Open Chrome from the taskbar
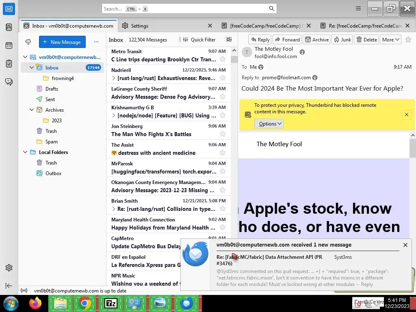 point(84,303)
